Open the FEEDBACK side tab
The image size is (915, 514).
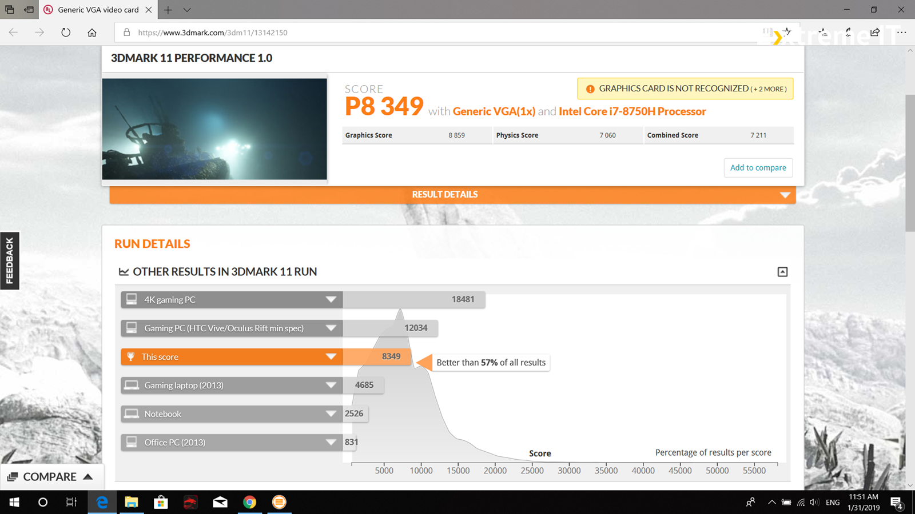click(x=10, y=260)
